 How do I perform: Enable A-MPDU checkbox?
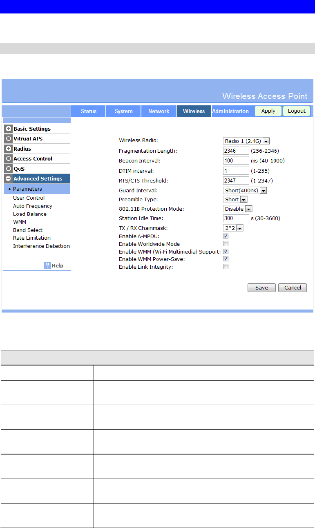(x=226, y=236)
